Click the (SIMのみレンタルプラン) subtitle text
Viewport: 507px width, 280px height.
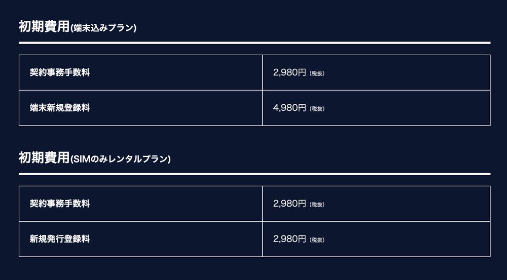[121, 159]
